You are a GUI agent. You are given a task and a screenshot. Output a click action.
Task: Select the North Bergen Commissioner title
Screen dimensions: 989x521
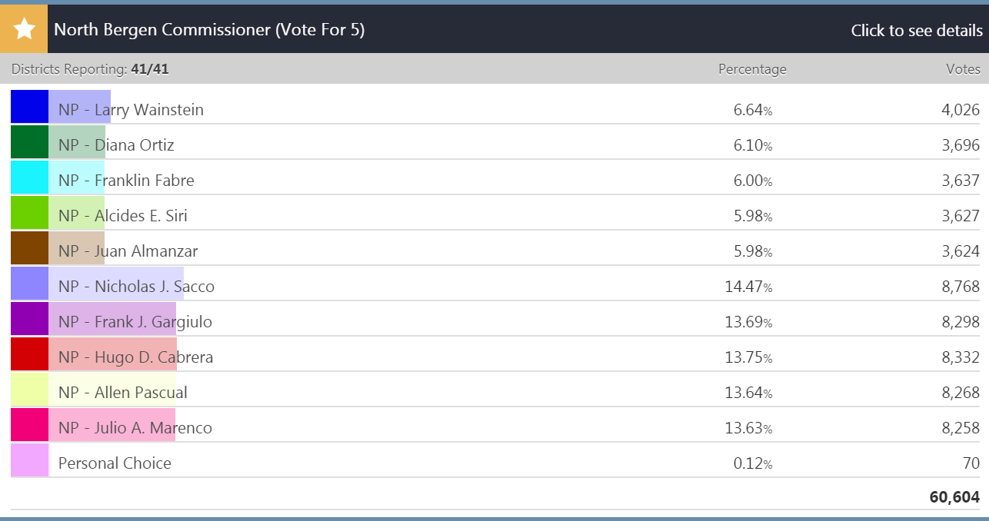tap(209, 30)
